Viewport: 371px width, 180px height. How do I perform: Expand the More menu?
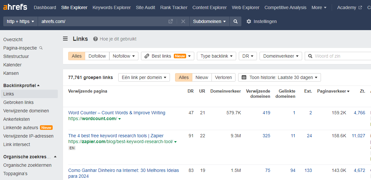319,7
